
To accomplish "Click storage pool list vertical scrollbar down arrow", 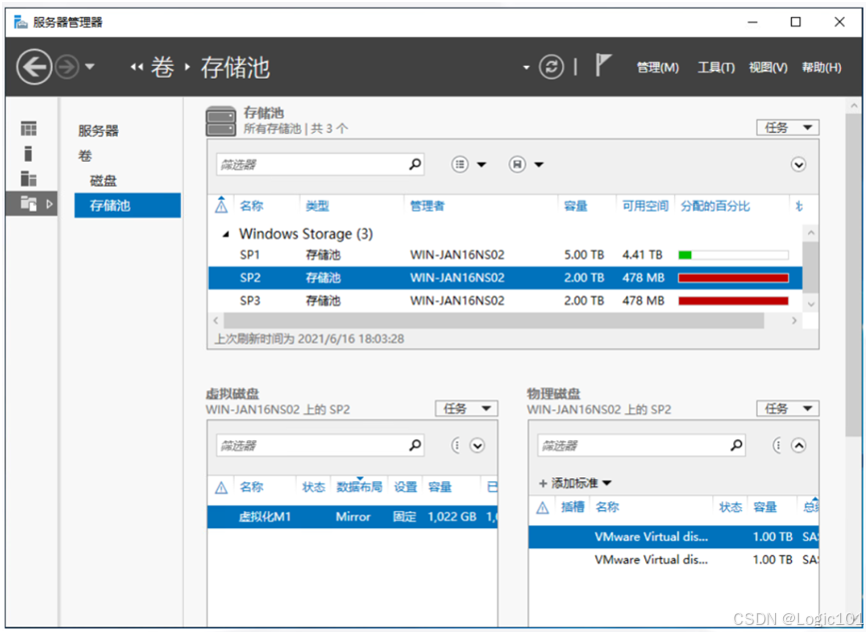I will pos(811,304).
